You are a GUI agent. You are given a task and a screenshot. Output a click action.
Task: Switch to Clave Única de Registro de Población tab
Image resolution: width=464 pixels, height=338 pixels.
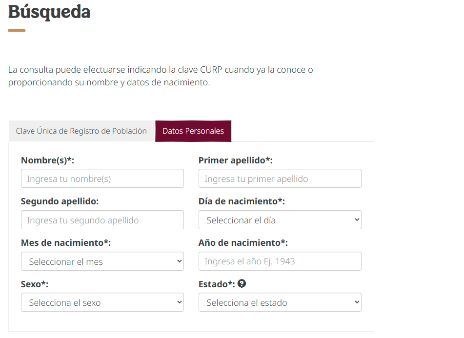pyautogui.click(x=81, y=131)
